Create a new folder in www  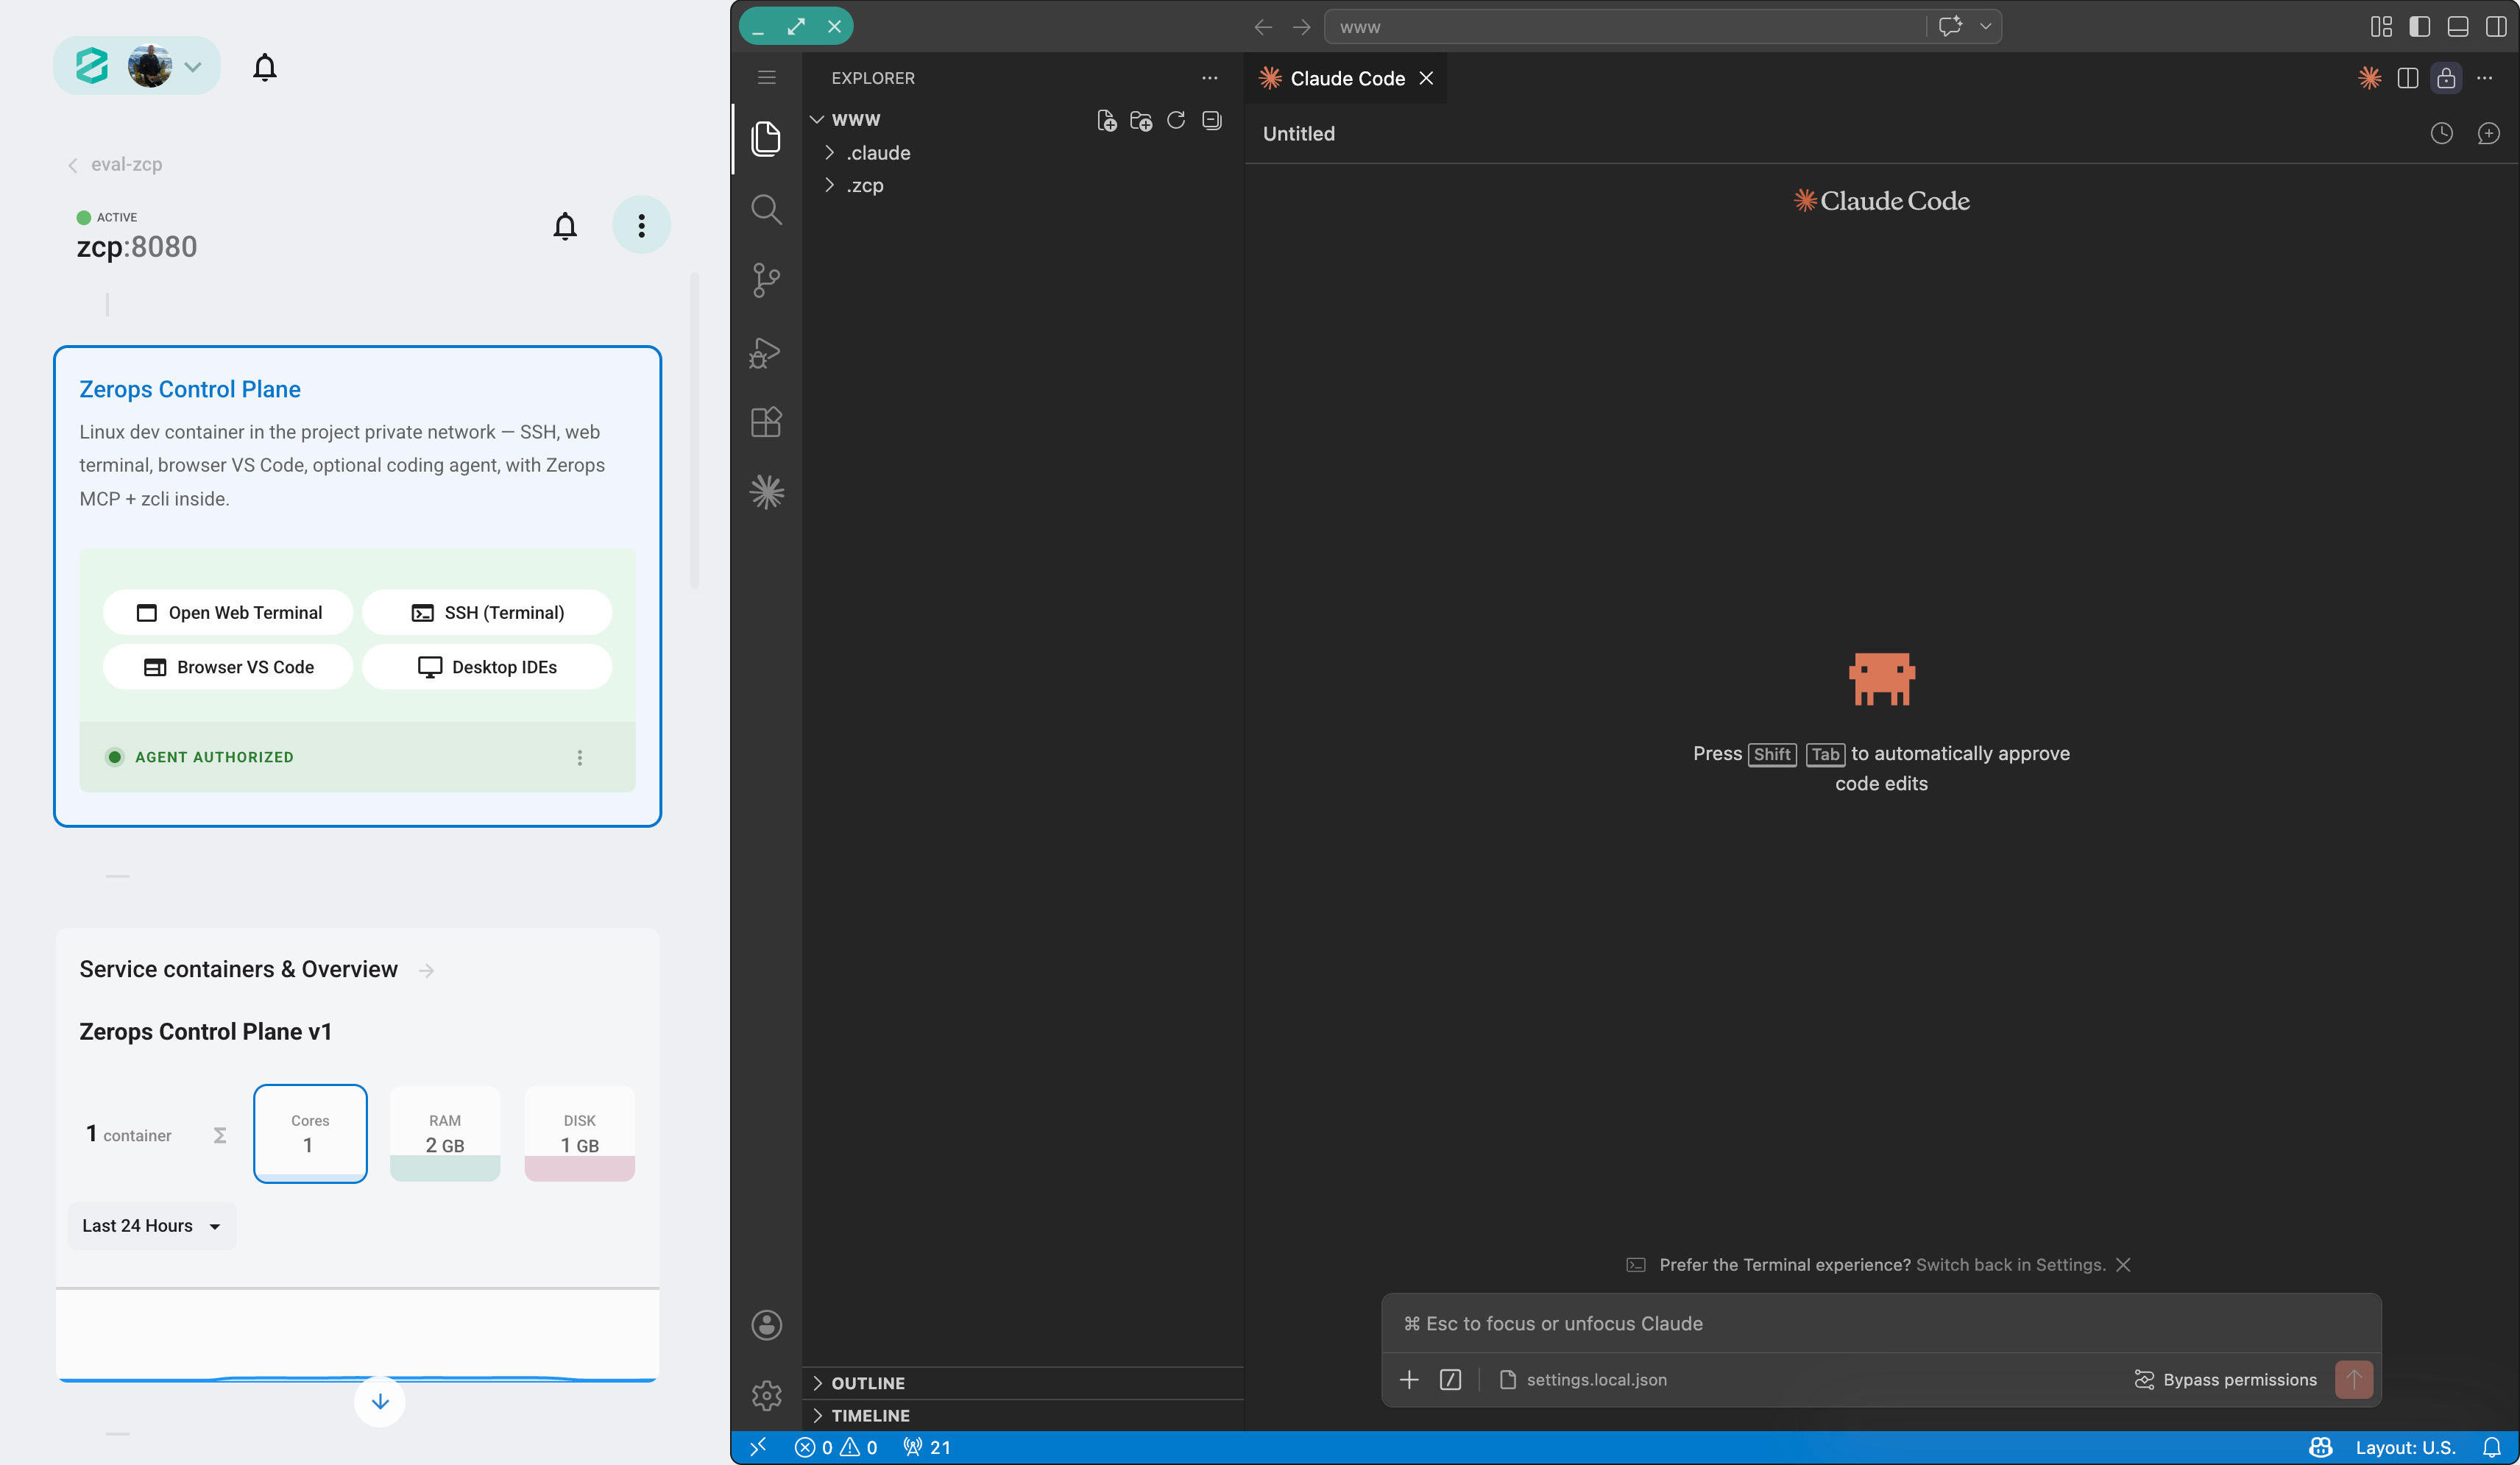click(1141, 121)
